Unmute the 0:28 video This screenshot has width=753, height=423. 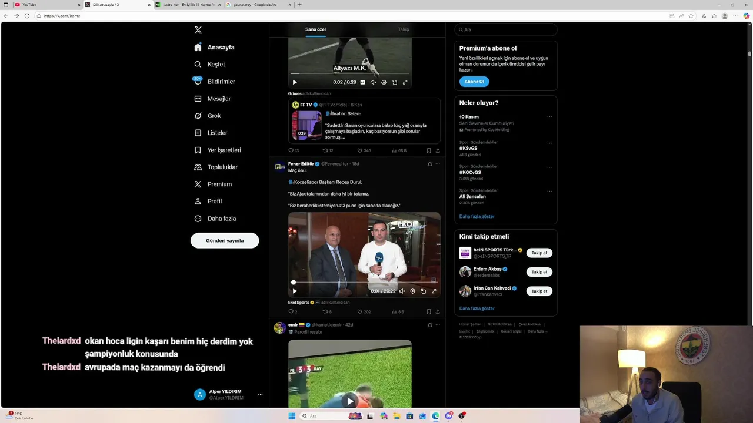[x=373, y=82]
